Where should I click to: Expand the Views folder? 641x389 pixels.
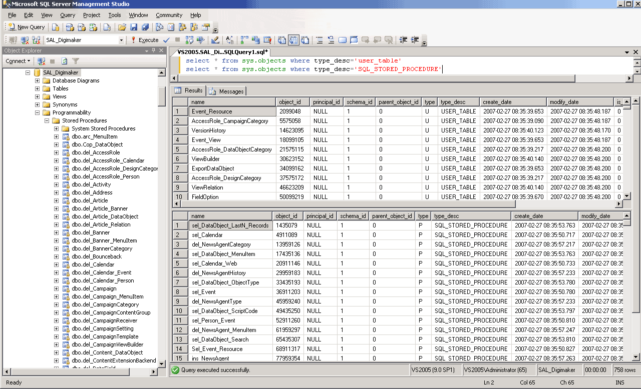[38, 96]
